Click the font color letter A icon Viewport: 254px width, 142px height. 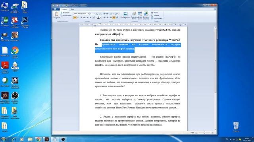[98, 17]
